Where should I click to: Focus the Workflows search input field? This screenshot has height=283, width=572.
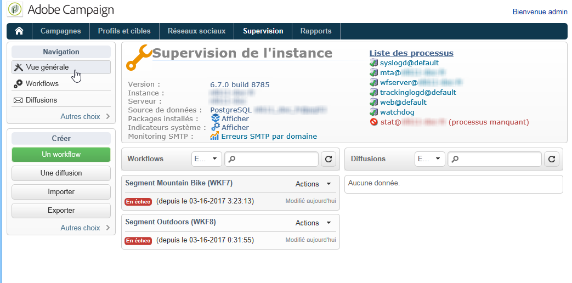pyautogui.click(x=271, y=159)
